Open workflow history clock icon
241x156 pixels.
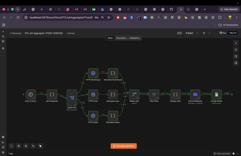pyautogui.click(x=204, y=33)
